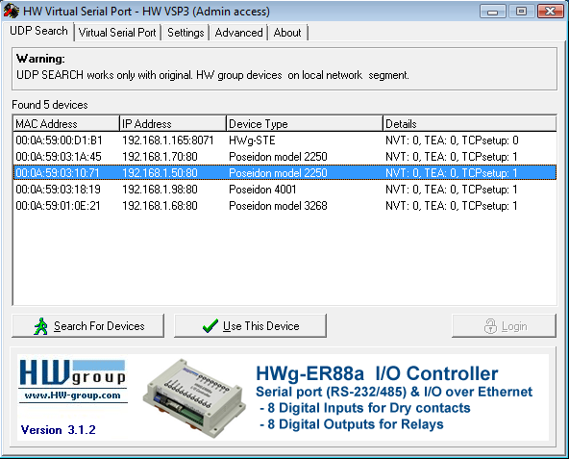Click IP address 192.168.1.70:80
Screen dimensions: 569x459
click(160, 157)
